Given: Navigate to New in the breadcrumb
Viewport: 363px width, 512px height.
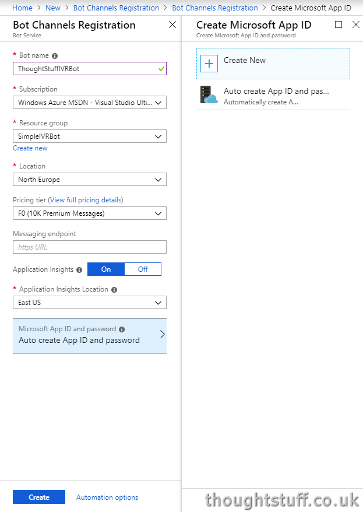Looking at the screenshot, I should point(53,8).
